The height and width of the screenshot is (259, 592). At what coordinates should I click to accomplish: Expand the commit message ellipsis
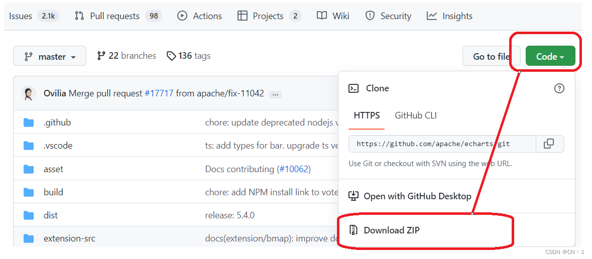pos(275,94)
